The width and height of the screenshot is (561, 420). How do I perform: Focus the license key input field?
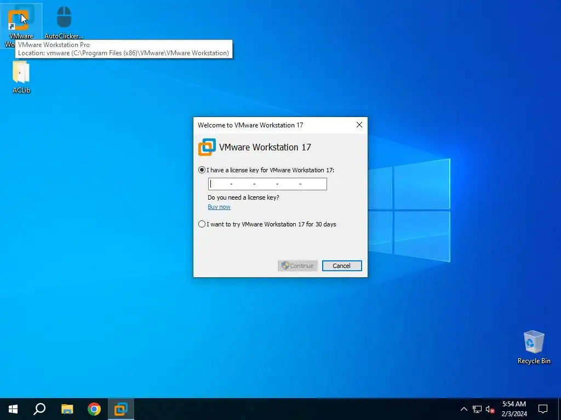coord(267,184)
